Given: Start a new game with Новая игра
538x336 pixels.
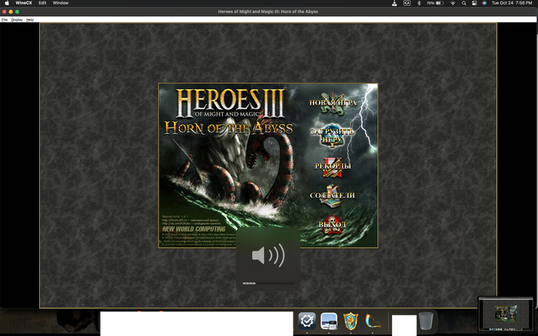Looking at the screenshot, I should tap(333, 103).
